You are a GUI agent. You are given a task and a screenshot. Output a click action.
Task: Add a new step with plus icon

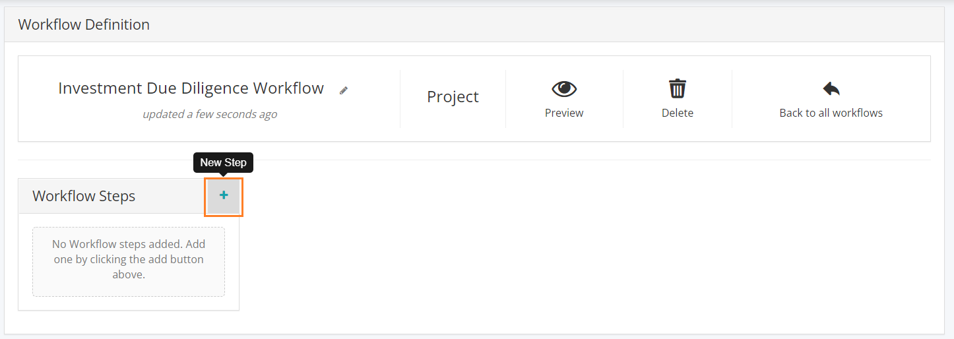(224, 196)
